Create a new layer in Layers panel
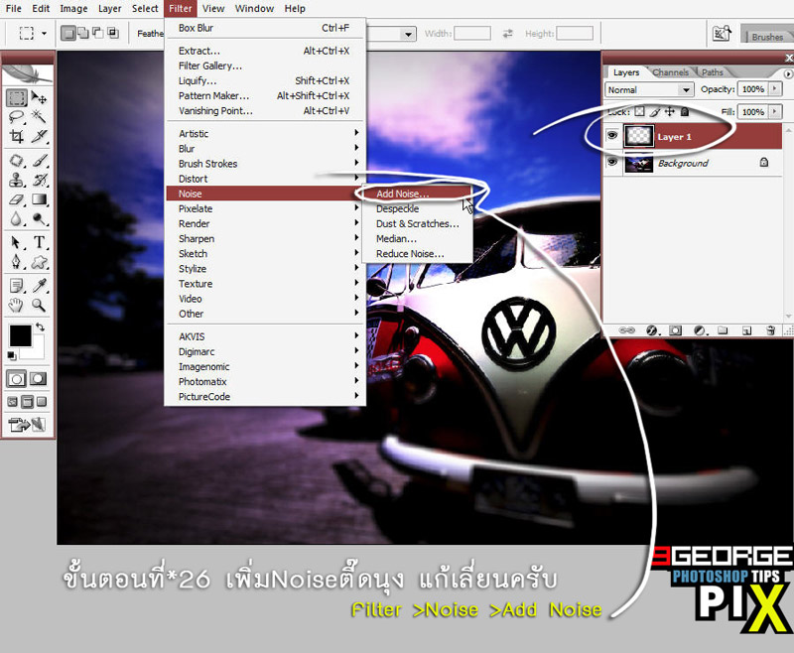This screenshot has height=653, width=794. [x=746, y=330]
